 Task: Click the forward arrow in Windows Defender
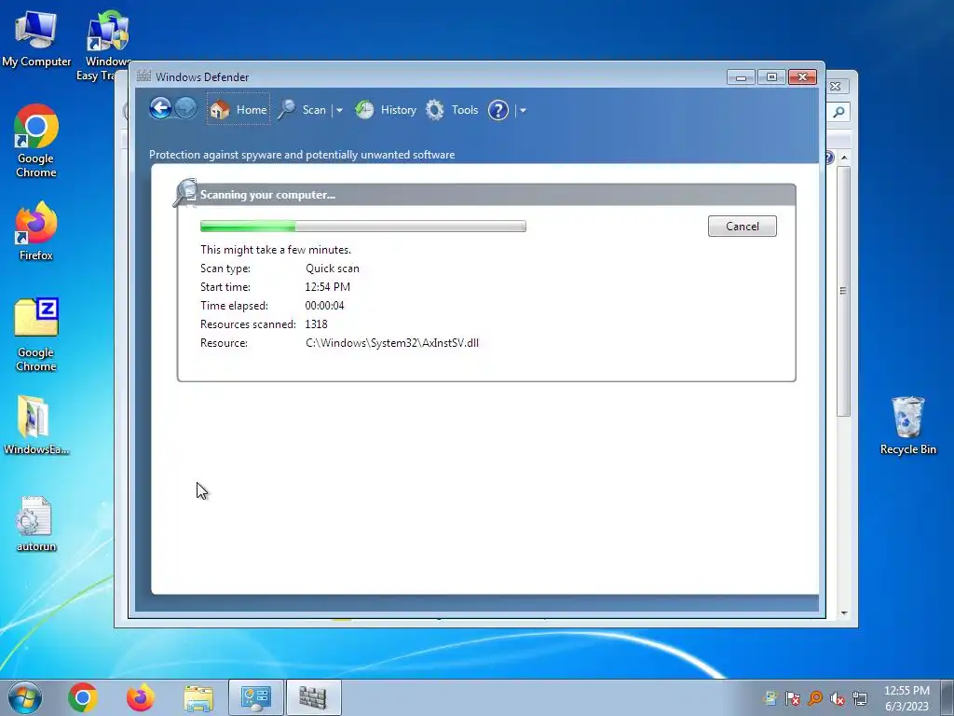185,109
